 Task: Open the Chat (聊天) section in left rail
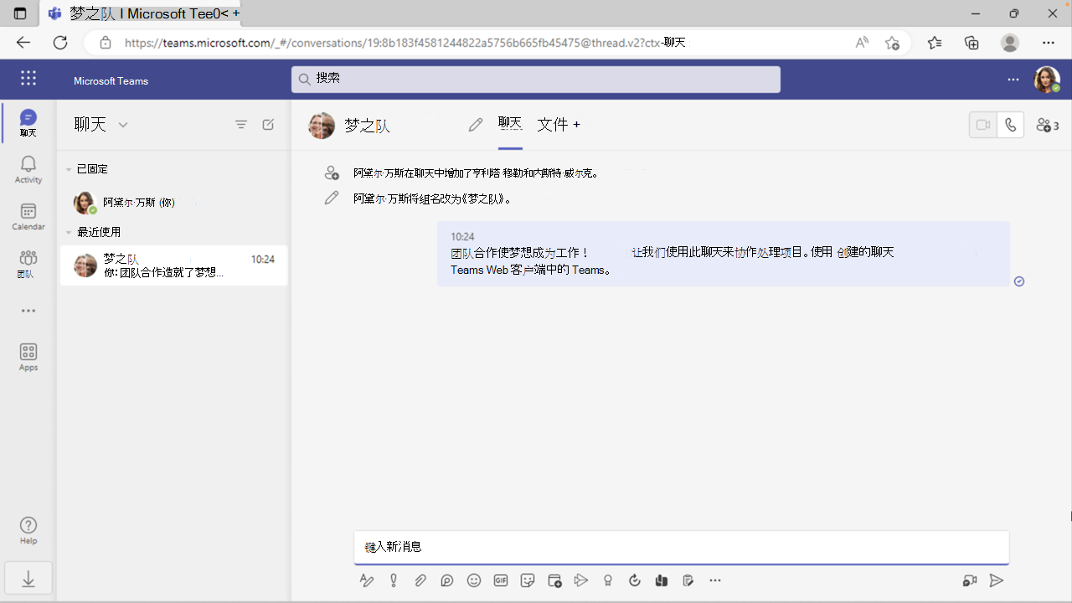(x=28, y=122)
